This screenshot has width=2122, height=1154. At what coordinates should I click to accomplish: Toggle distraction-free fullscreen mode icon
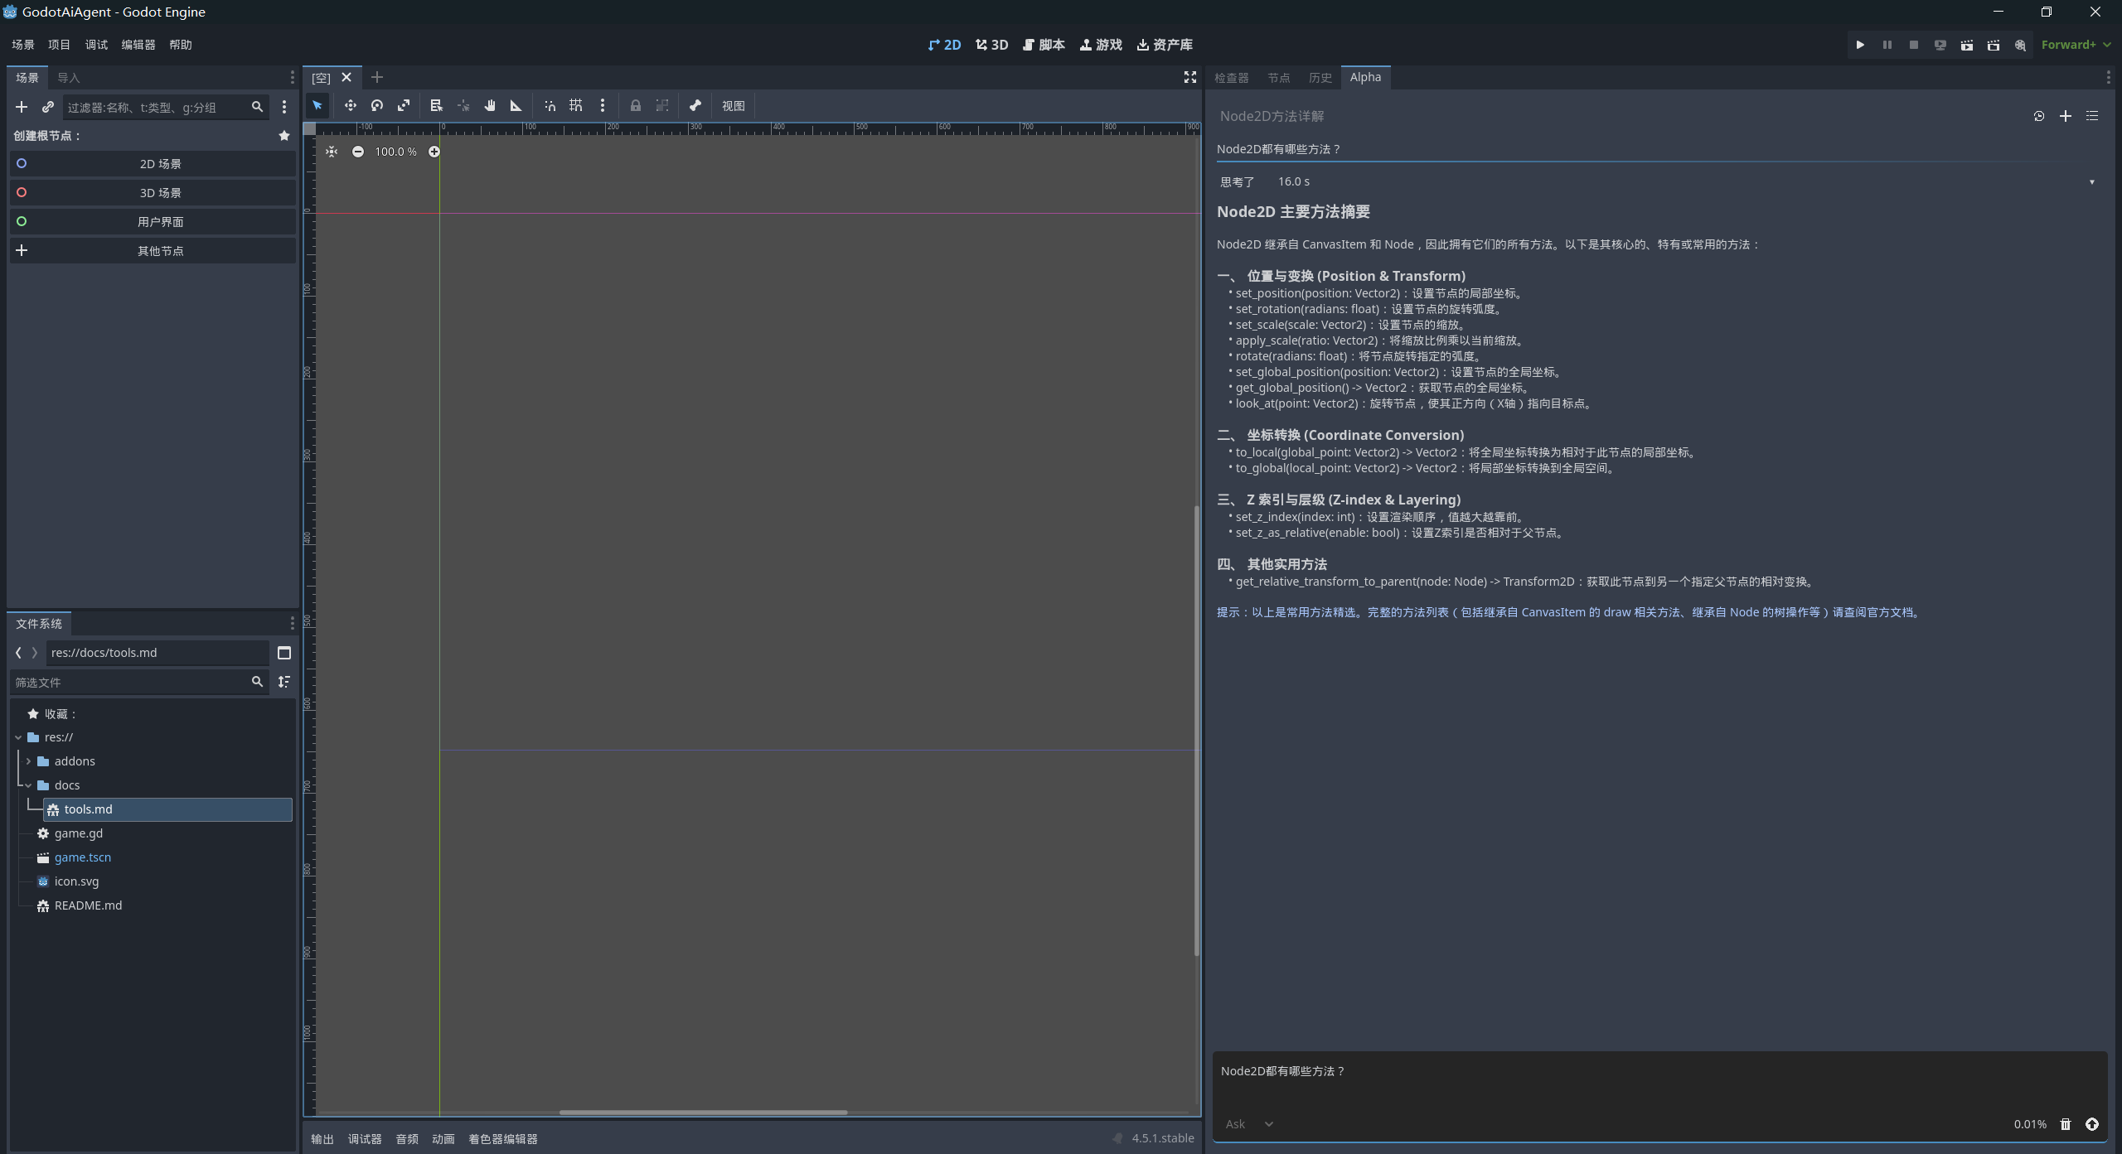1190,77
